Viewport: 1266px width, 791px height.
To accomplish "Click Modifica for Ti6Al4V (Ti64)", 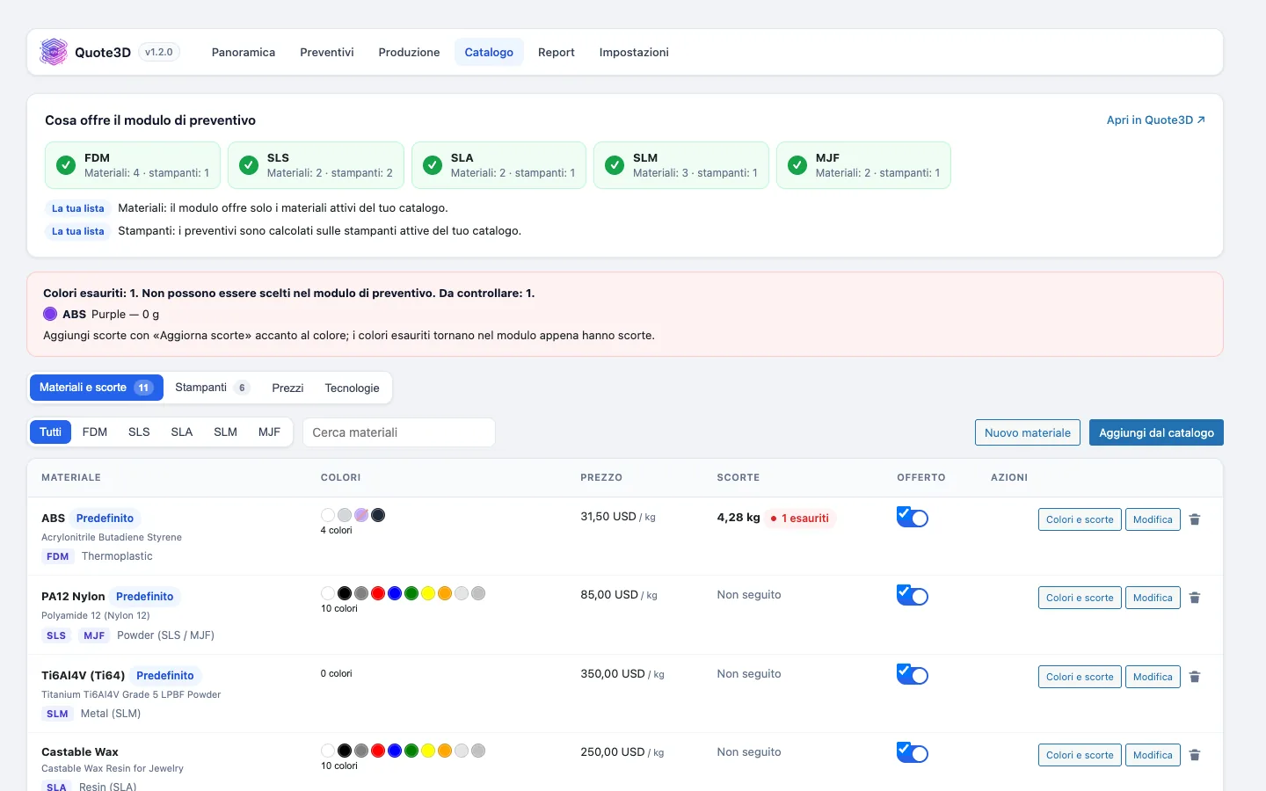I will pos(1153,677).
